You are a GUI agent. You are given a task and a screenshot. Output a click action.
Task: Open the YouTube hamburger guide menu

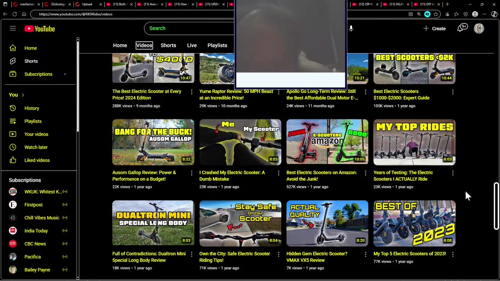point(13,28)
